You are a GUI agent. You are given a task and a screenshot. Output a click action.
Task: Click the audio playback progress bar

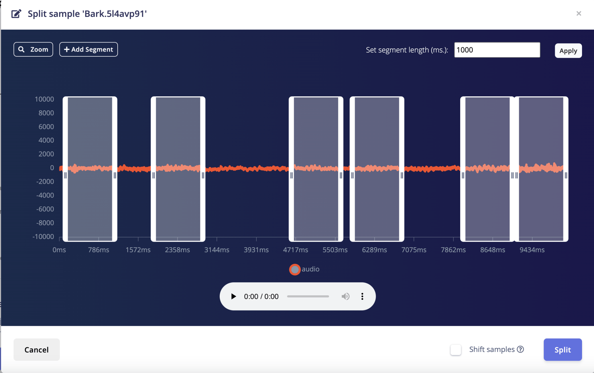[308, 296]
